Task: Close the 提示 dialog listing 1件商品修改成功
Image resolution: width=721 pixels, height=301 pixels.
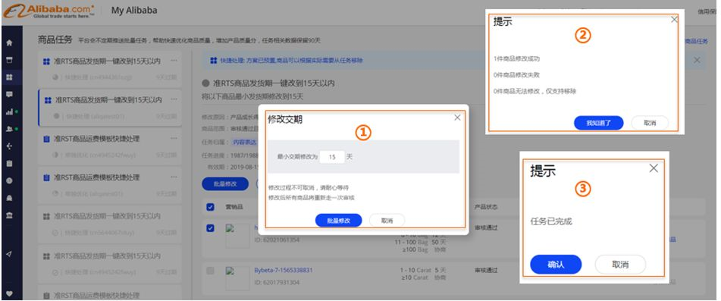Action: (674, 19)
